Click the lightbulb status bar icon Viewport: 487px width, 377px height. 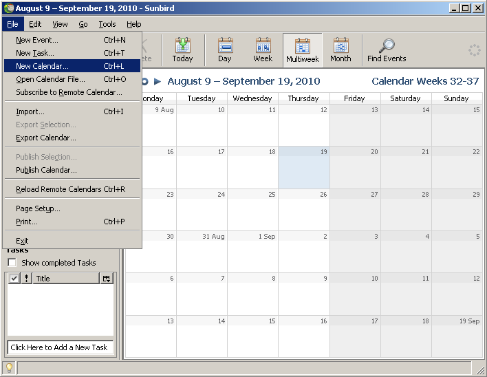(9, 368)
